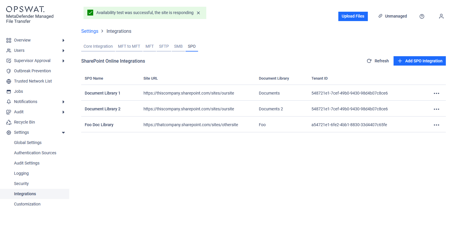Click the Trusted Network List globe icon
This screenshot has width=454, height=233.
9,81
